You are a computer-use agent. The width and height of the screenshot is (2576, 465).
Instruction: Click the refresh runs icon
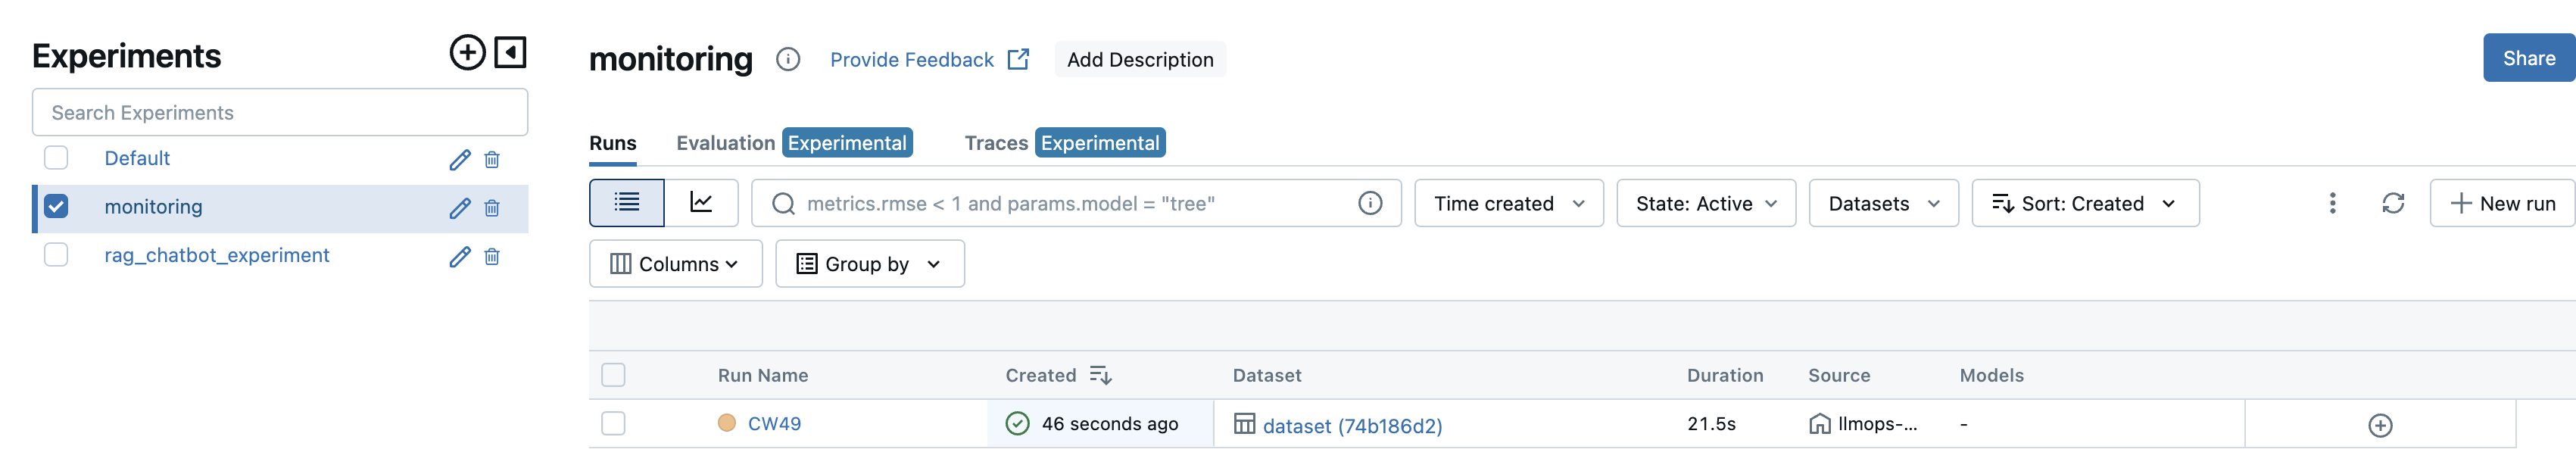click(x=2392, y=203)
